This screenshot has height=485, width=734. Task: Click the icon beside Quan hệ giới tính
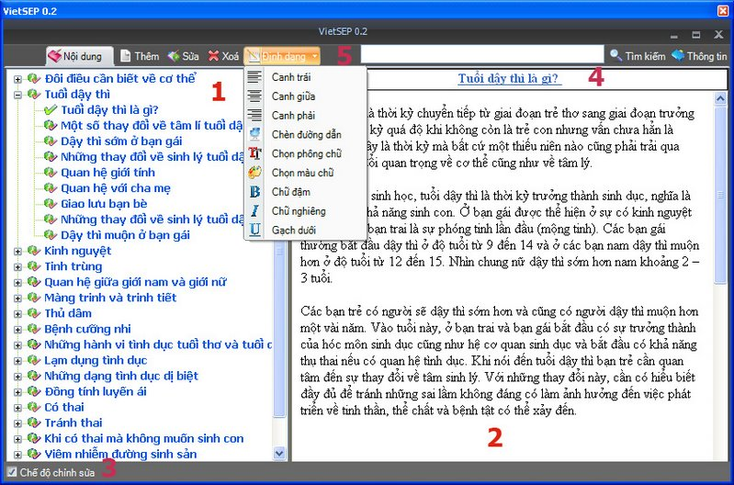[x=51, y=173]
